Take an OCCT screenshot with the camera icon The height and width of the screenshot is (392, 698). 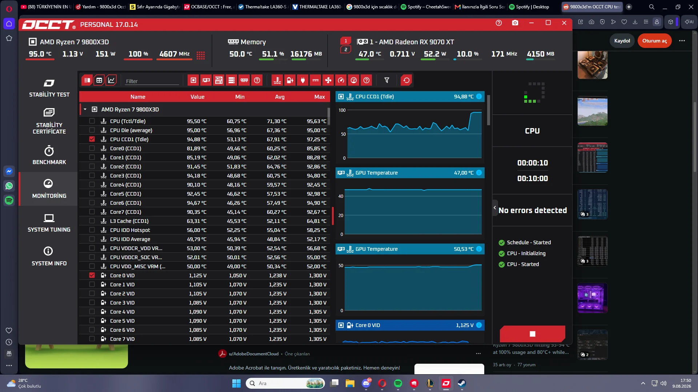(515, 23)
